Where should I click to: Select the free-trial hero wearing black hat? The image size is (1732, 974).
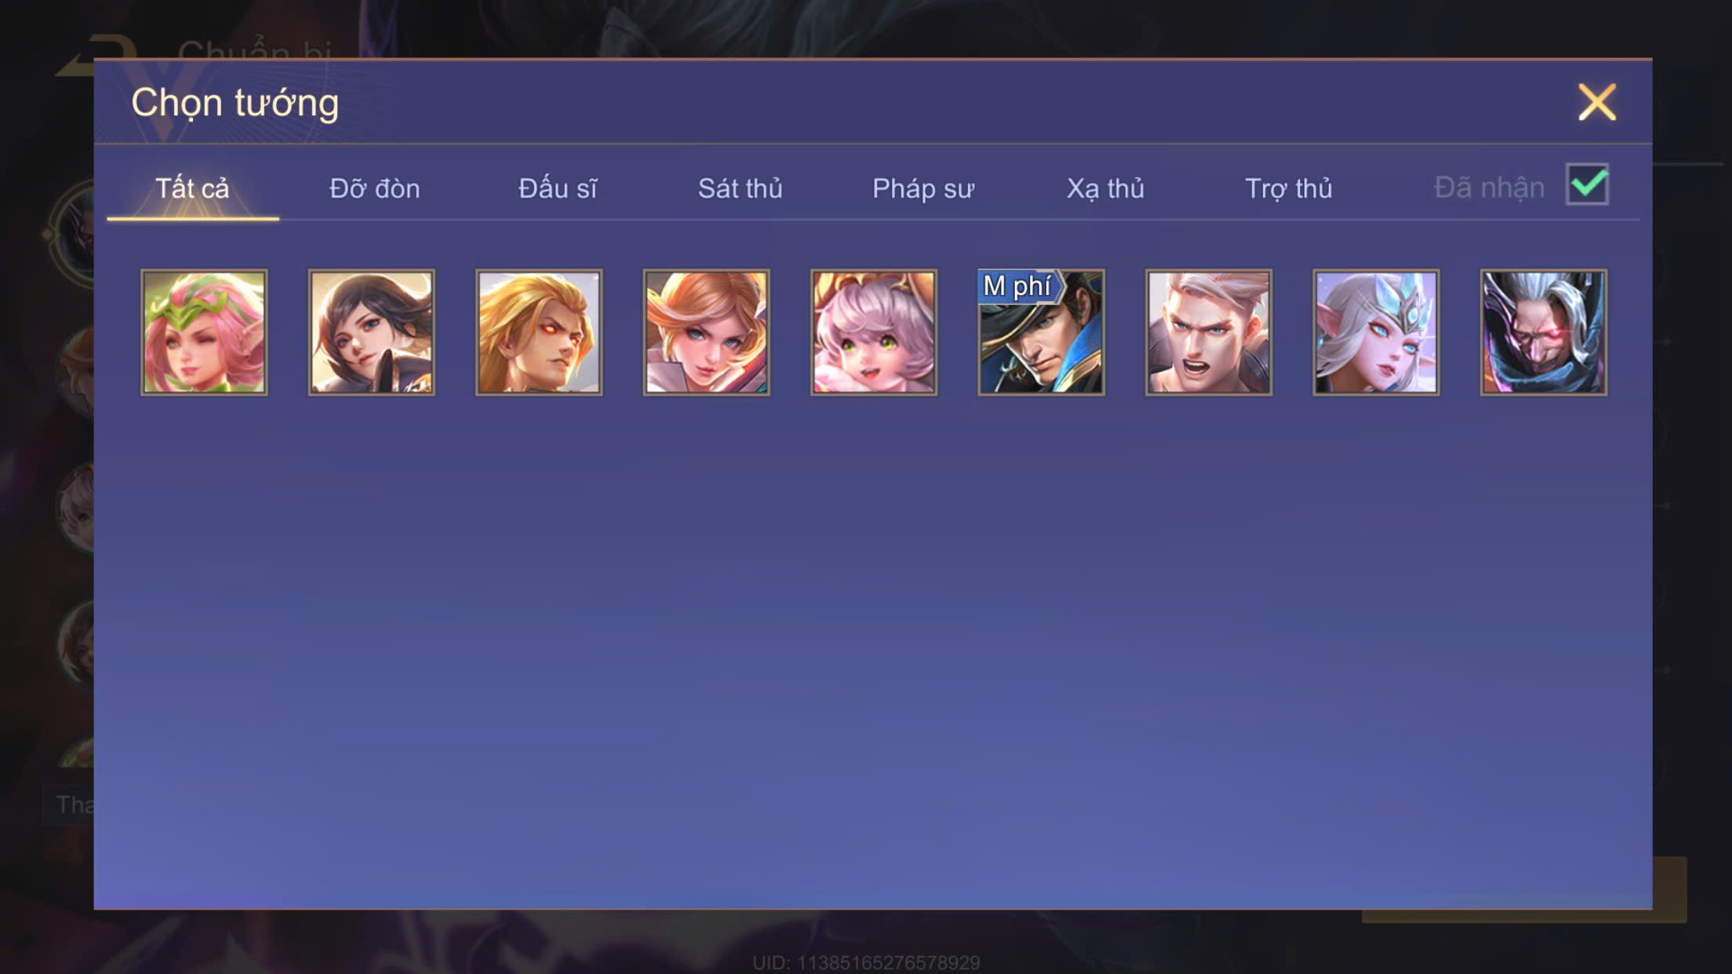[x=1041, y=332]
